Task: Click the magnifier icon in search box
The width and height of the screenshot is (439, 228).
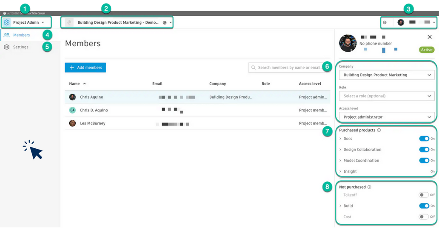Action: tap(254, 67)
